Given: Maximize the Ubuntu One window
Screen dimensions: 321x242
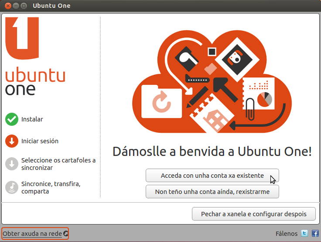Looking at the screenshot, I should 24,6.
